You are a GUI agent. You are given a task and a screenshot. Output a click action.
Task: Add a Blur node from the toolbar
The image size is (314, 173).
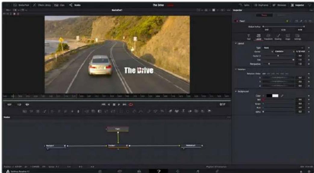(78, 111)
